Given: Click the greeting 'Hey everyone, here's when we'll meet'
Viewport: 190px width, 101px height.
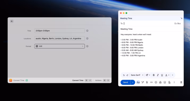Looking at the screenshot, I should point(136,35).
